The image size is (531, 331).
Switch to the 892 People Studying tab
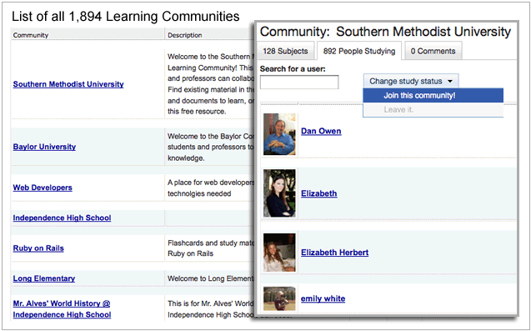[x=359, y=51]
